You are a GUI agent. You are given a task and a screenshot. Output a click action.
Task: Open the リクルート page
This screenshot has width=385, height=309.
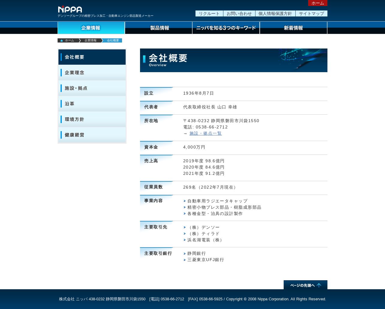point(209,13)
